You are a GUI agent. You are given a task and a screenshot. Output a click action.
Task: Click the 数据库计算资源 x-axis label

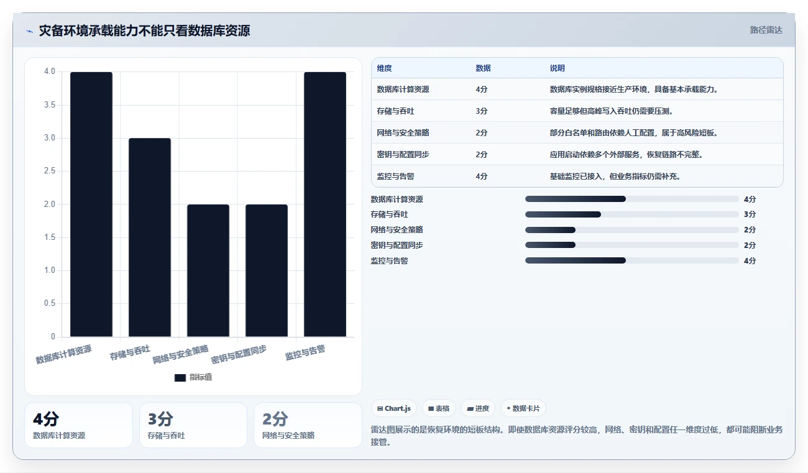pos(63,354)
